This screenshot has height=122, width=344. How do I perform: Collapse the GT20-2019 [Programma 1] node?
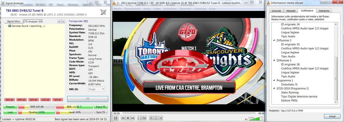tap(274, 88)
